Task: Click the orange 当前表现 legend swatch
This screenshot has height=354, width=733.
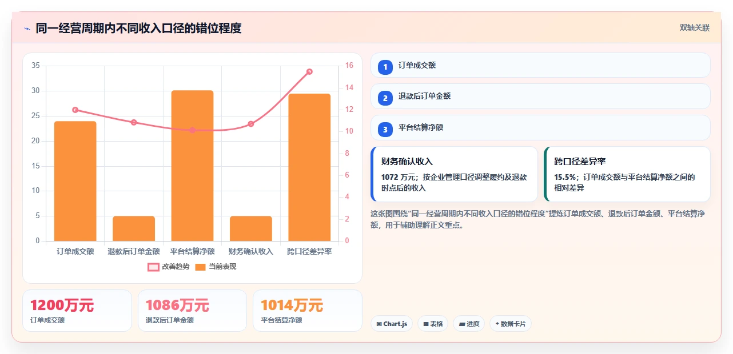Action: coord(201,267)
